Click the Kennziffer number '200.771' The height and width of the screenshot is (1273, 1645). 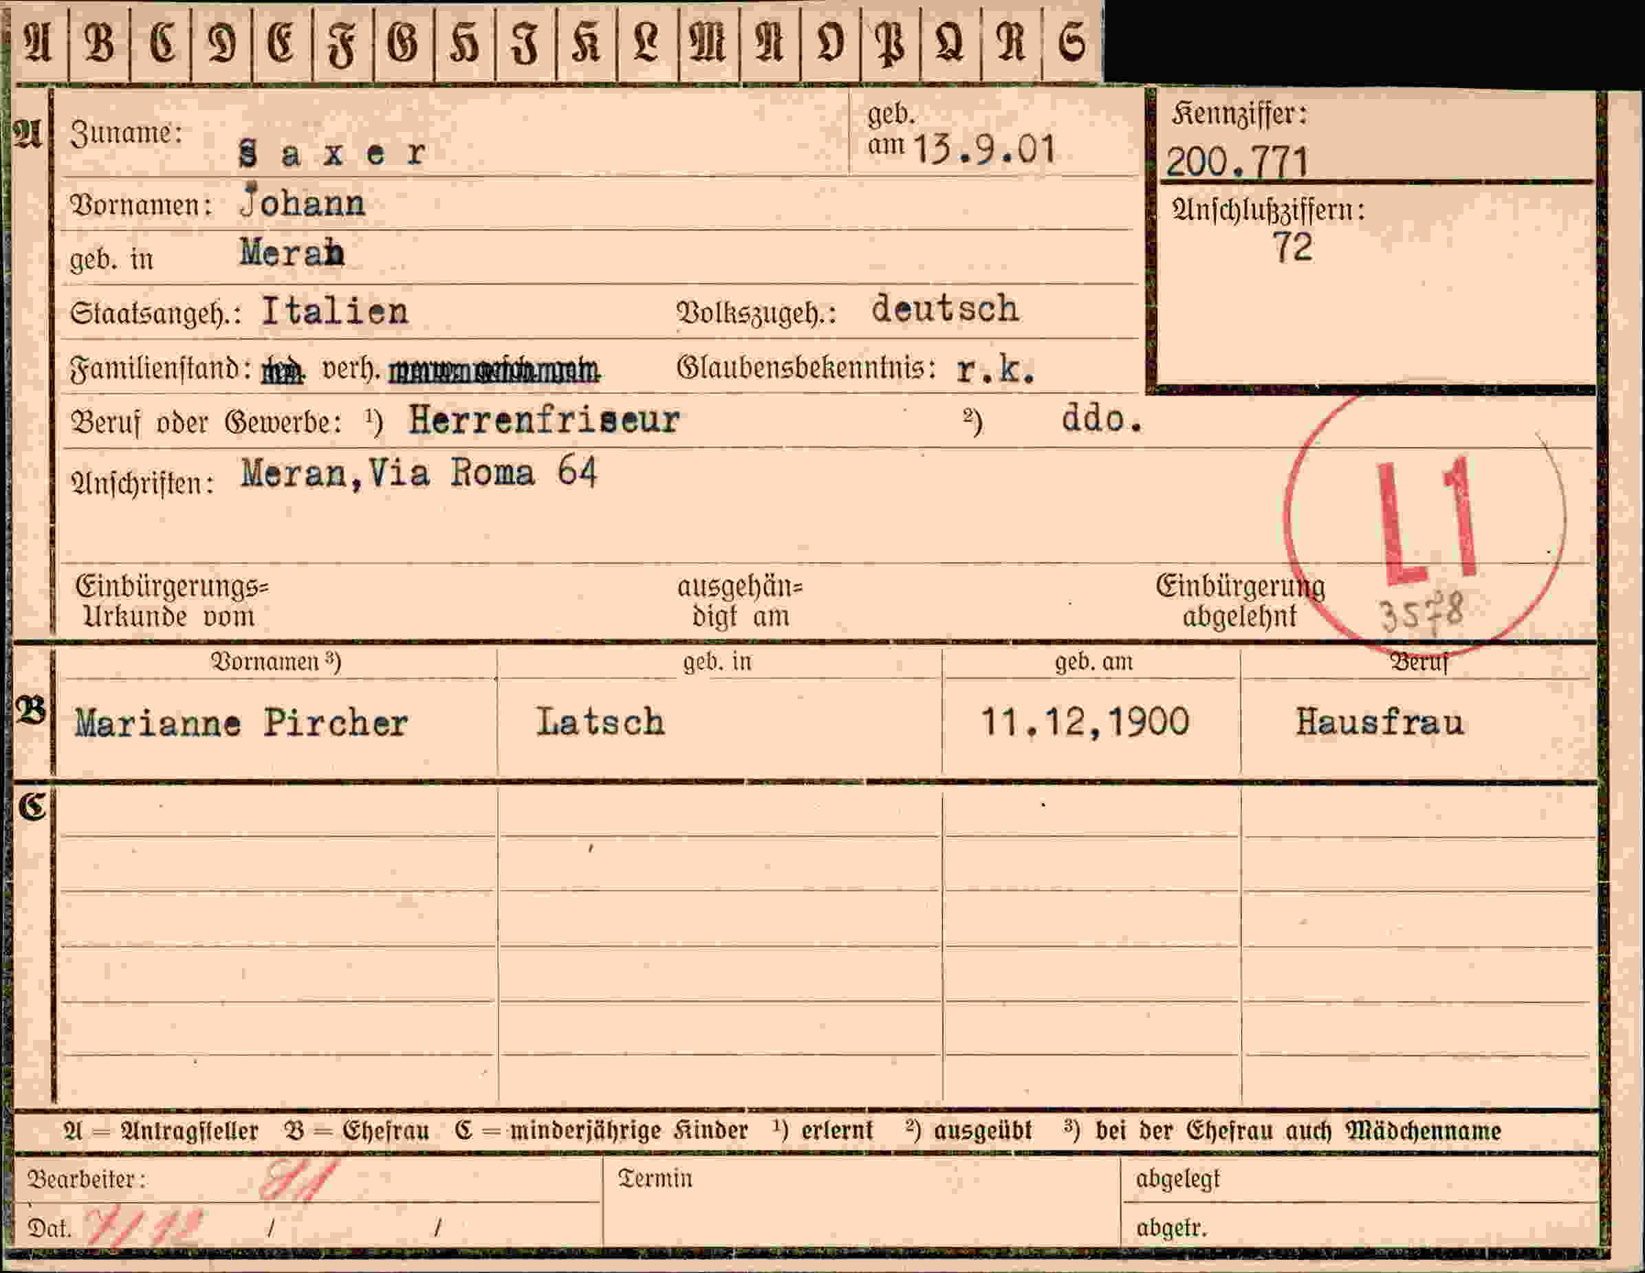click(x=1237, y=161)
